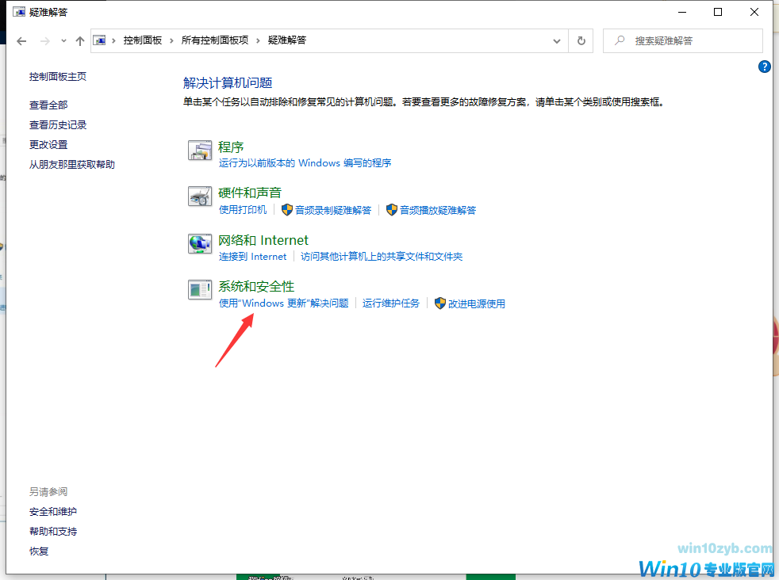This screenshot has width=779, height=580.
Task: Click the Network and Internet category icon
Action: pos(199,244)
